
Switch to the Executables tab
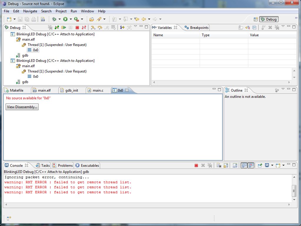(87, 166)
